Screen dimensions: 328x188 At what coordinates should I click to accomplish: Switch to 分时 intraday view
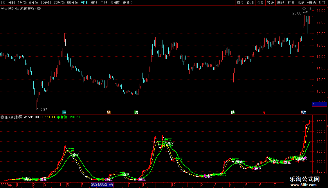(x=12, y=3)
